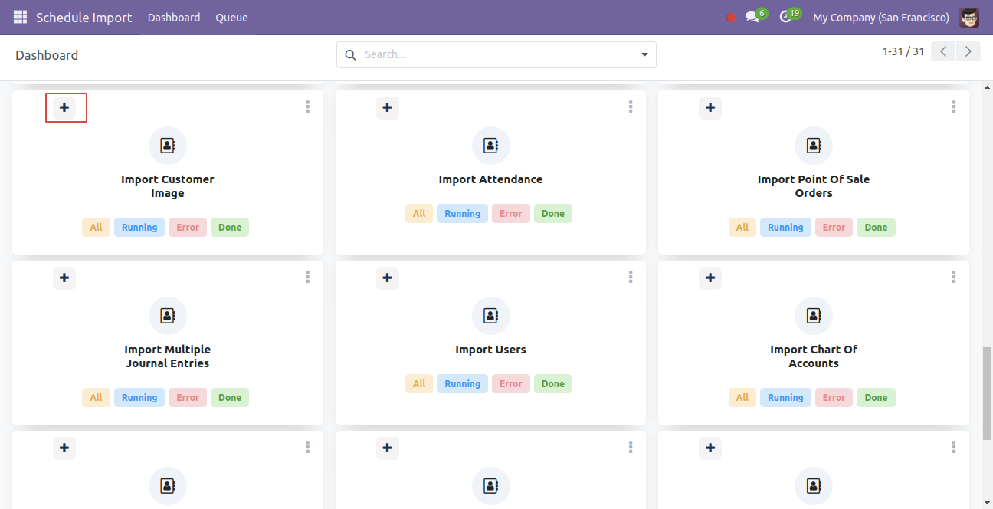Click the Import Multiple Journal Entries title

tap(168, 356)
